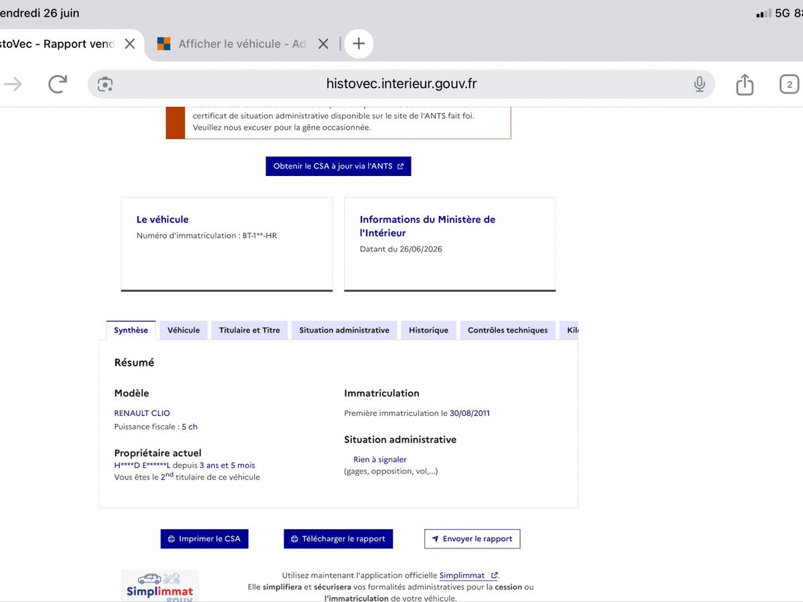Image resolution: width=803 pixels, height=602 pixels.
Task: Switch to the Historique tab
Action: coord(429,330)
